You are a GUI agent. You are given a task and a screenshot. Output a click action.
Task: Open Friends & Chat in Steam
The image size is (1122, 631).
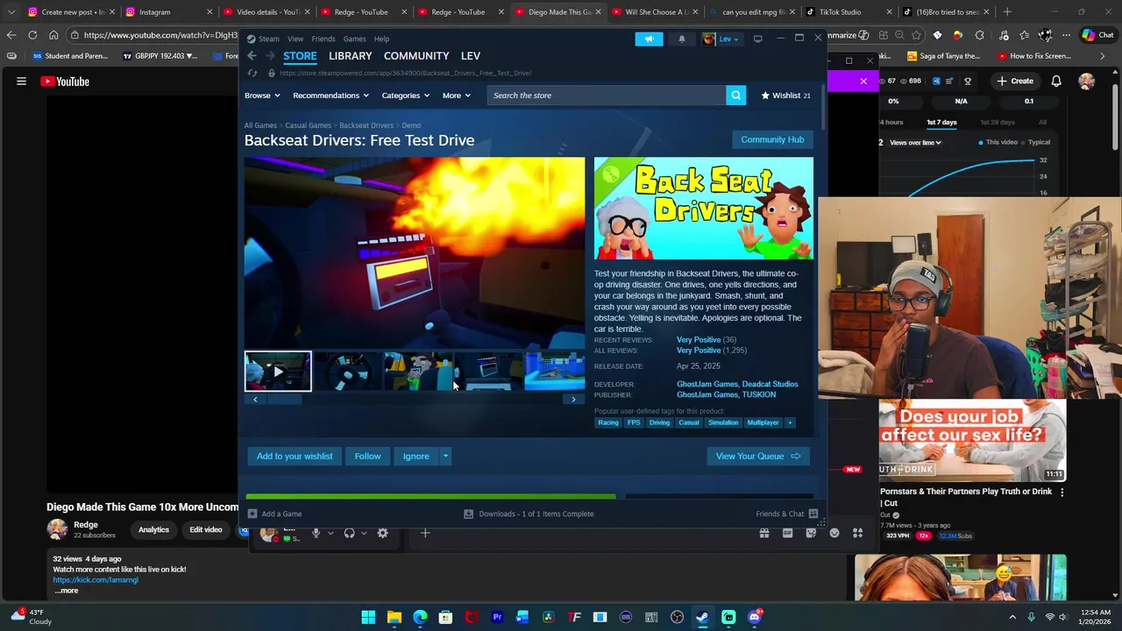point(786,514)
